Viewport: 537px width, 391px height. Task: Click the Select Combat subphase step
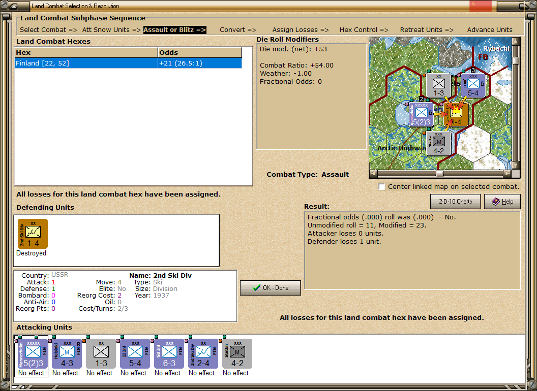tap(49, 30)
